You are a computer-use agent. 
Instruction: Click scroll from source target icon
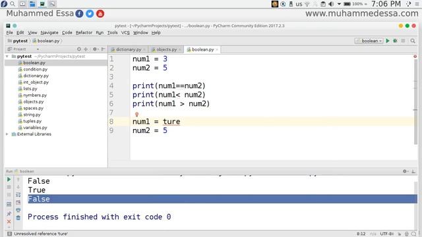pyautogui.click(x=79, y=49)
